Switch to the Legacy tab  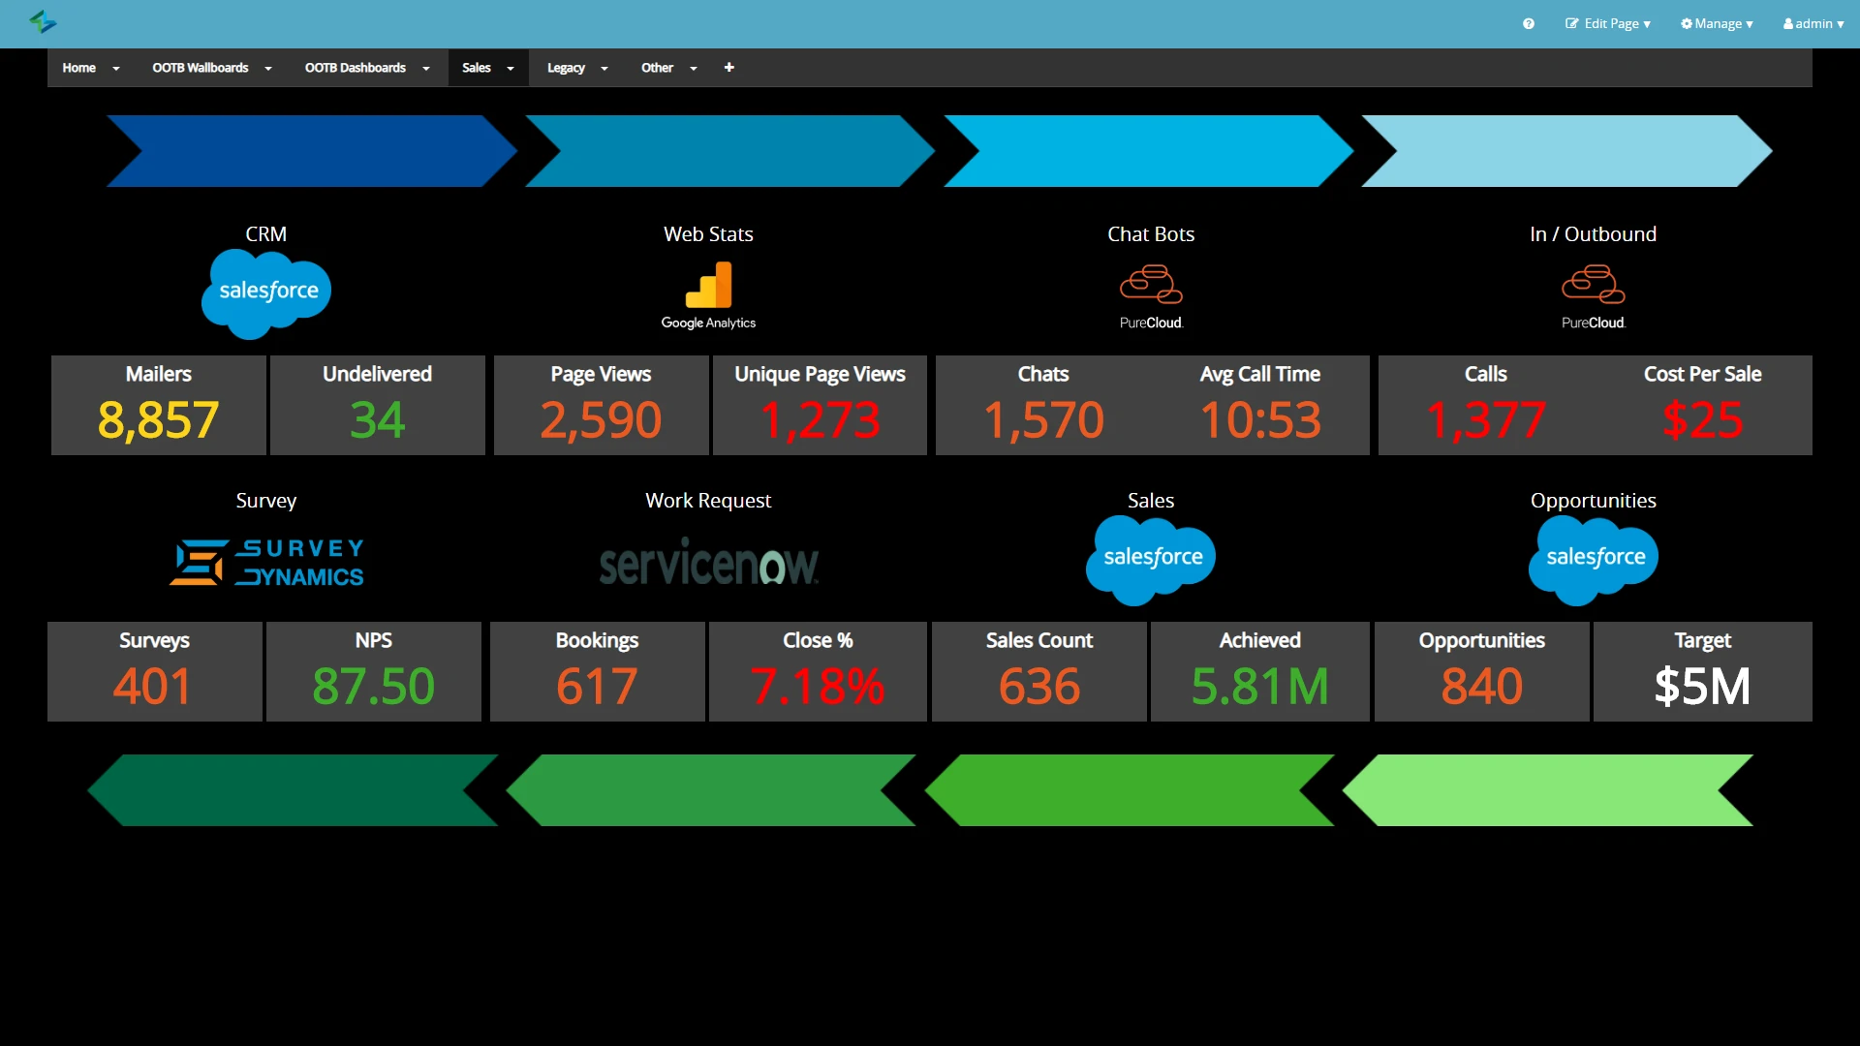pos(566,68)
